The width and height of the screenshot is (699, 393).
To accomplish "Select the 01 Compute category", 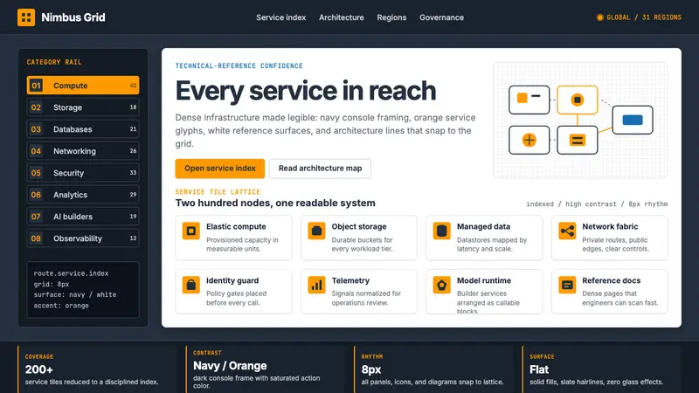I will (83, 85).
